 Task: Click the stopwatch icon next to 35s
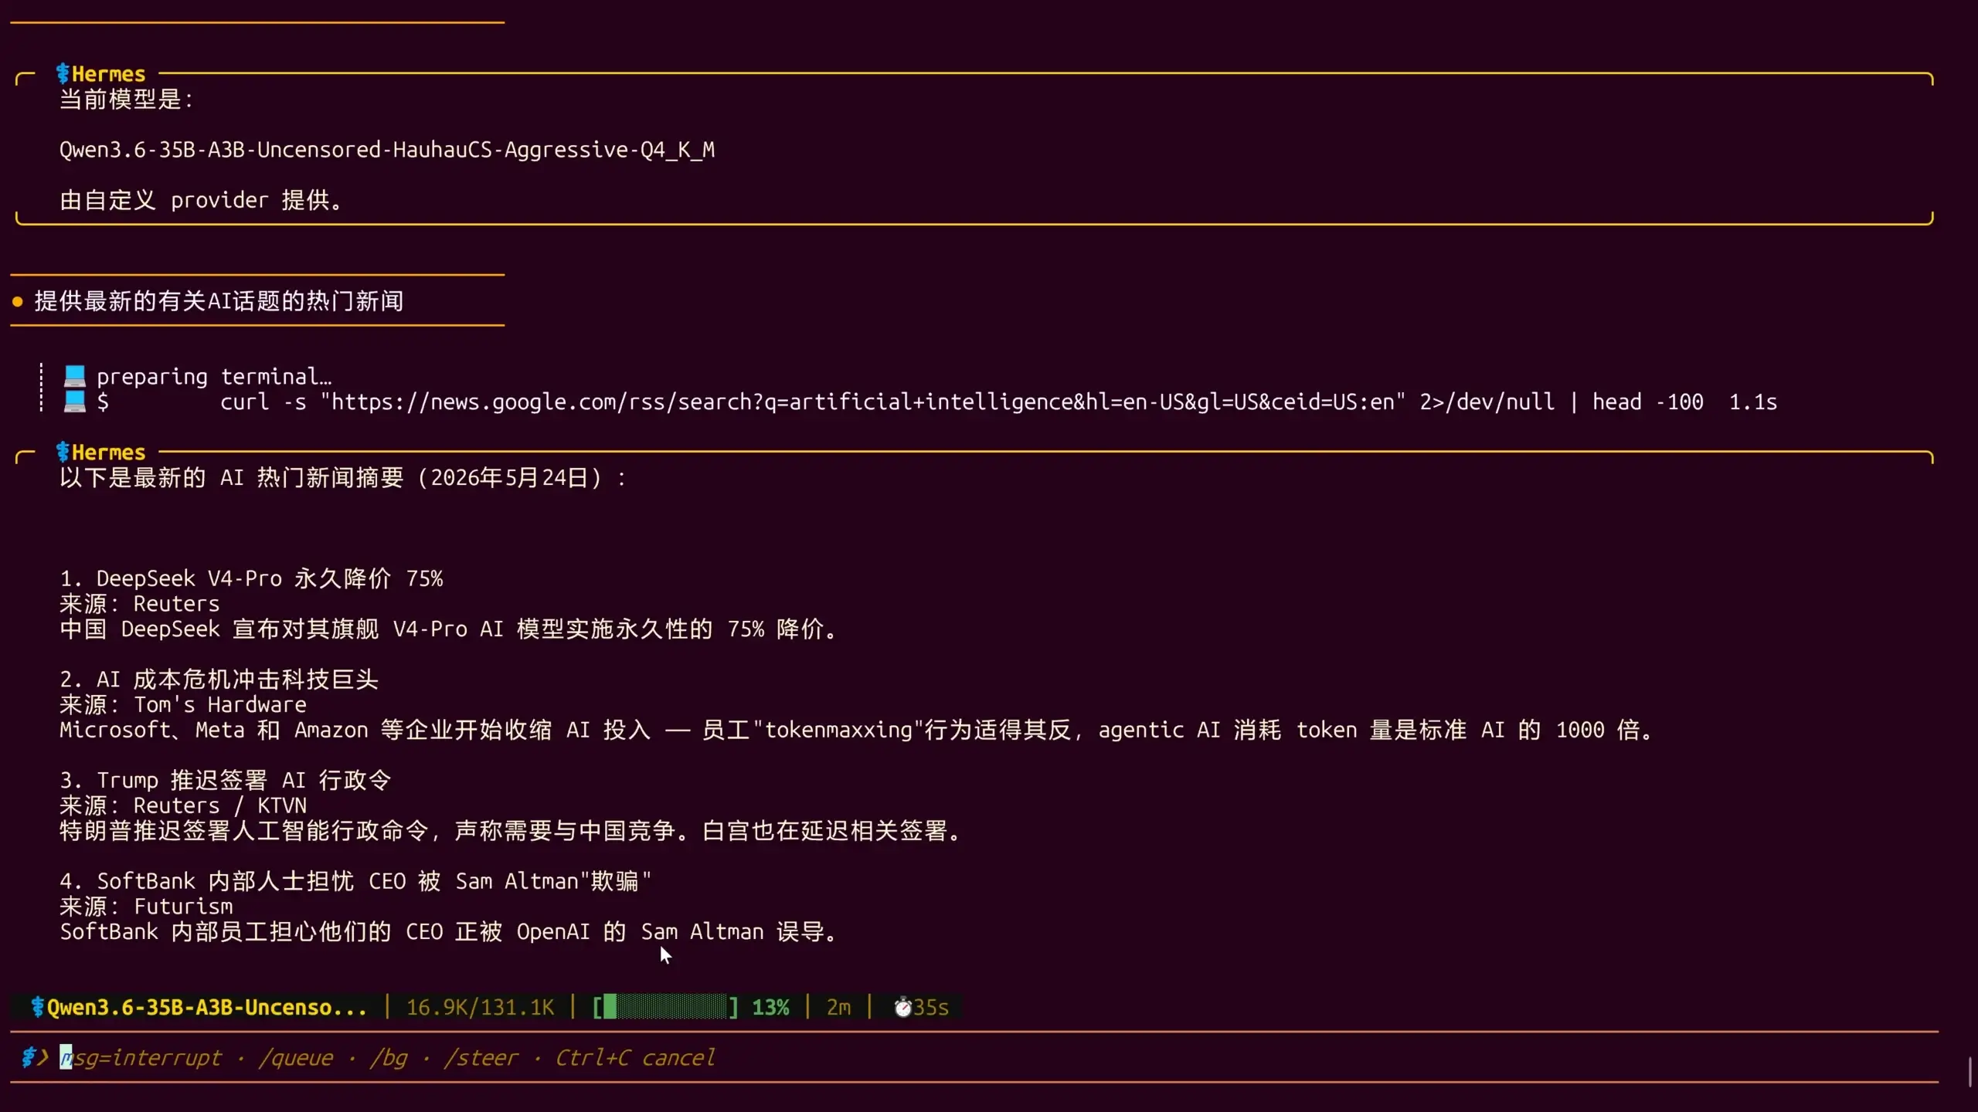[902, 1007]
